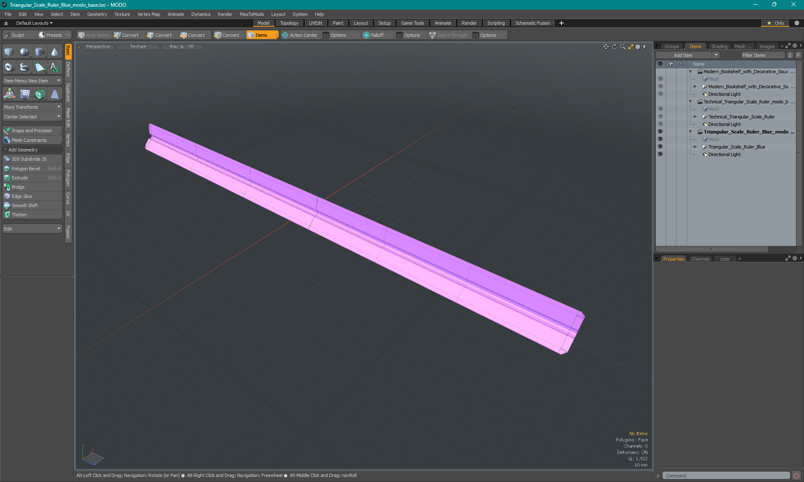The width and height of the screenshot is (804, 482).
Task: Select the spiral Tube primitive tool
Action: point(25,67)
